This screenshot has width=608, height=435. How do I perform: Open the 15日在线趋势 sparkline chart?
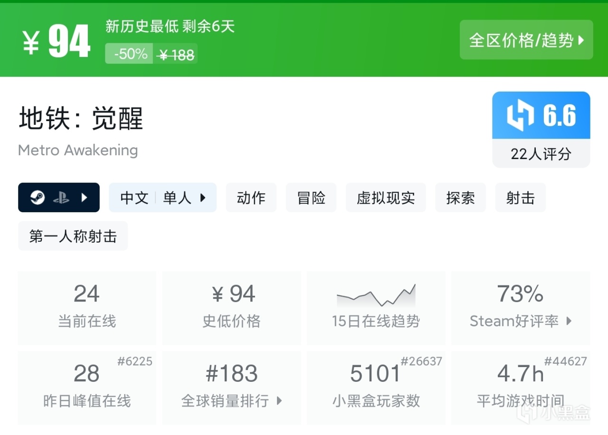click(x=376, y=295)
